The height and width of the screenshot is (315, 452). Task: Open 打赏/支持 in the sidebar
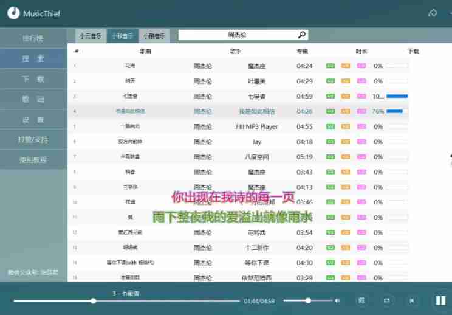tap(33, 139)
